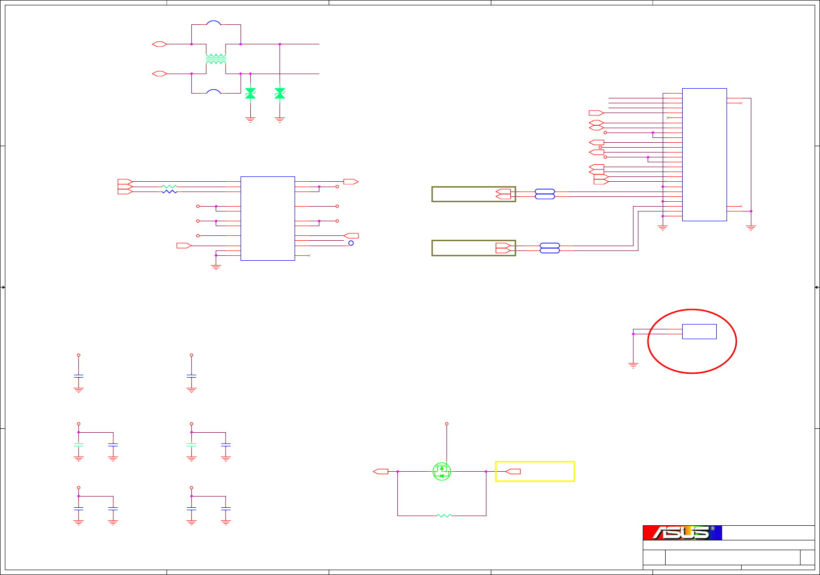Select the right TVS diode beside the choke
Screen dimensions: 820x575
[x=280, y=94]
